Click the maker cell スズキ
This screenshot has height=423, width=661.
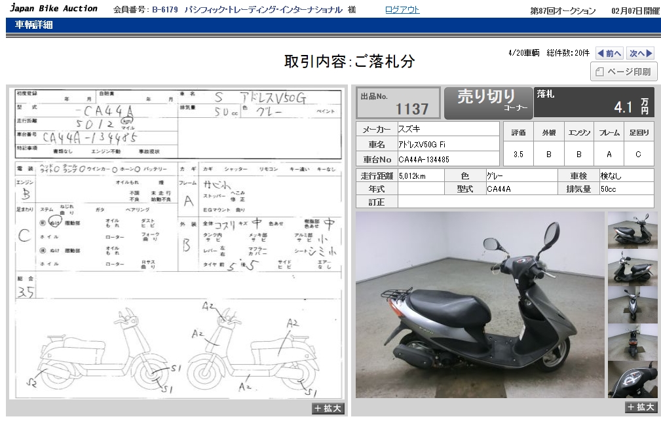(x=449, y=130)
